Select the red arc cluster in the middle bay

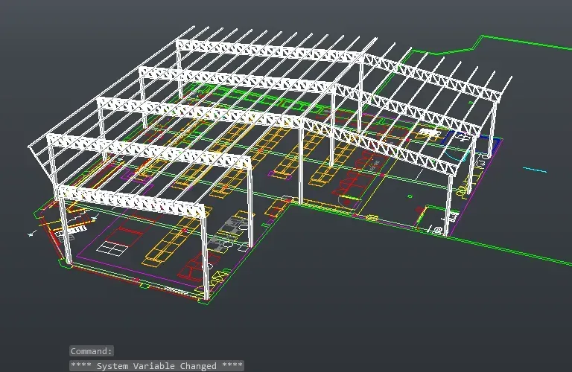tap(356, 174)
